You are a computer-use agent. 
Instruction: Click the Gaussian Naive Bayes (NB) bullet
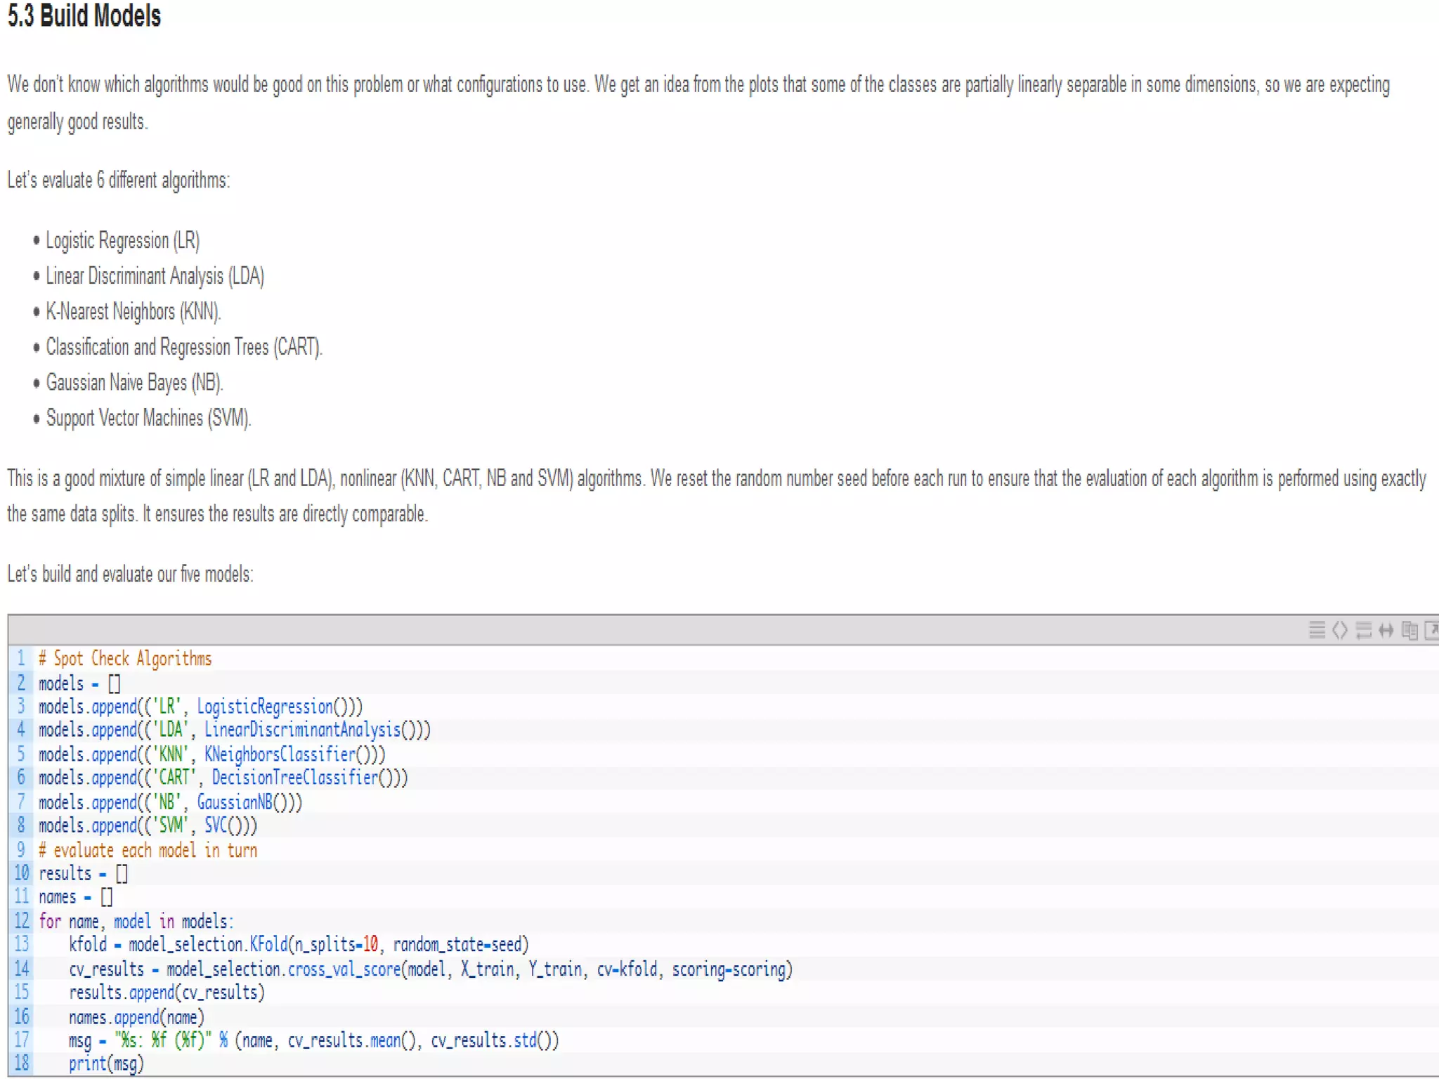[134, 383]
